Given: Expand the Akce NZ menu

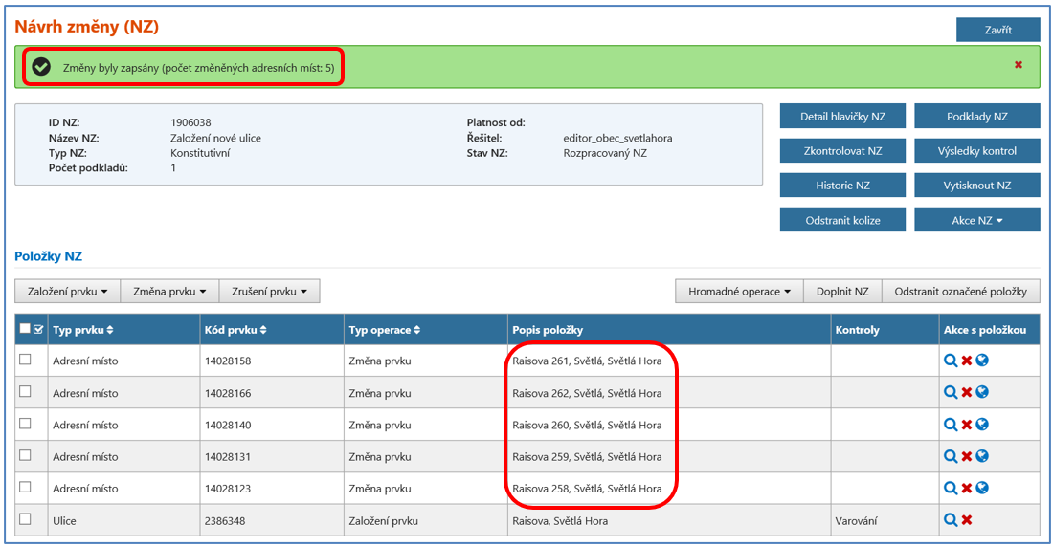Looking at the screenshot, I should (976, 220).
